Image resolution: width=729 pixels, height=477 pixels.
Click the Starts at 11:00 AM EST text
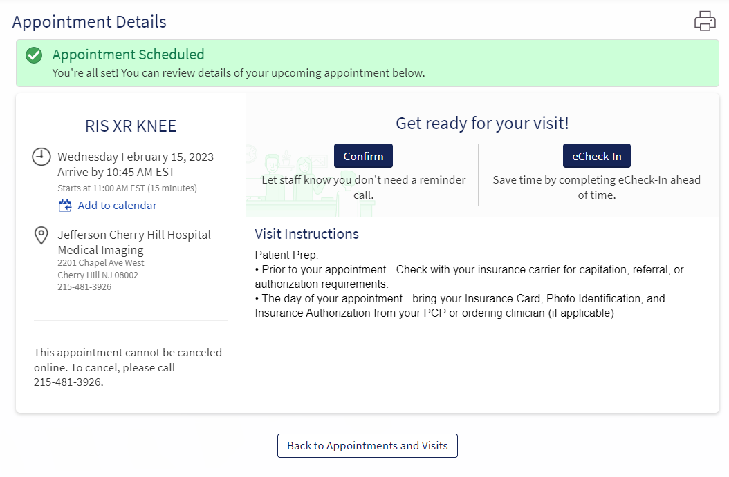click(x=127, y=188)
